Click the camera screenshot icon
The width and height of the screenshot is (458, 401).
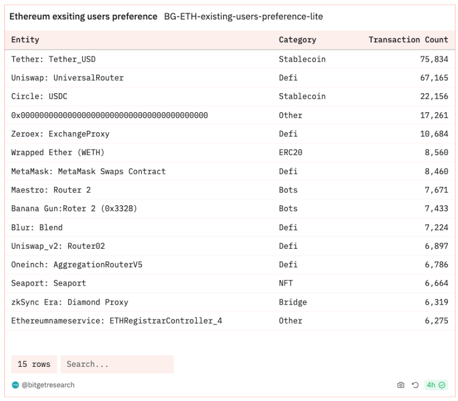pyautogui.click(x=400, y=385)
